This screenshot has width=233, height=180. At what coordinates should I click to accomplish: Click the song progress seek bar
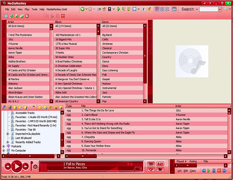point(91,170)
